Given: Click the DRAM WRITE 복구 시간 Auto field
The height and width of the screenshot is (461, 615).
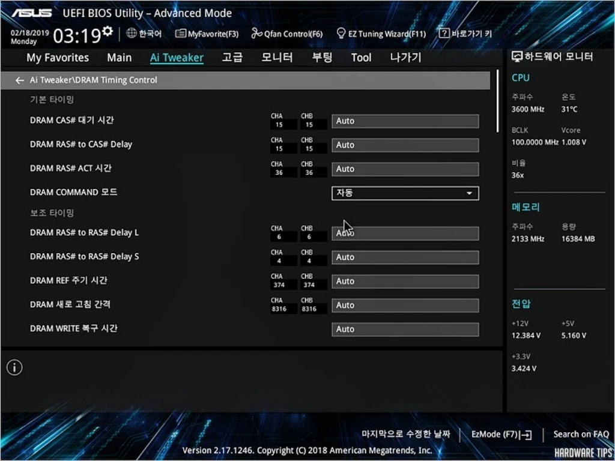Looking at the screenshot, I should (405, 330).
